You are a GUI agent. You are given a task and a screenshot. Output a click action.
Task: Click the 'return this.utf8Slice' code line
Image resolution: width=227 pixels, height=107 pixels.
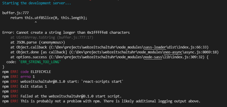(x=49, y=18)
